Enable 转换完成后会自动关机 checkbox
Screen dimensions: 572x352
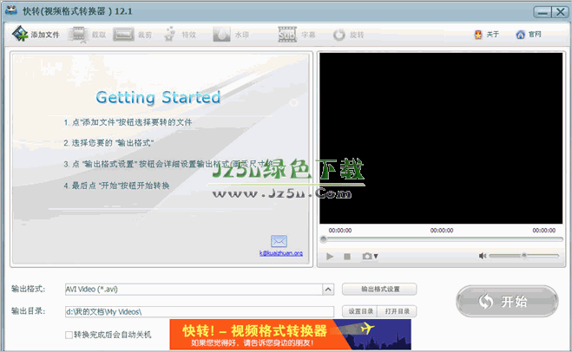(x=69, y=335)
